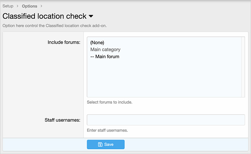Click the Include forums: label
251x154 pixels.
click(64, 42)
